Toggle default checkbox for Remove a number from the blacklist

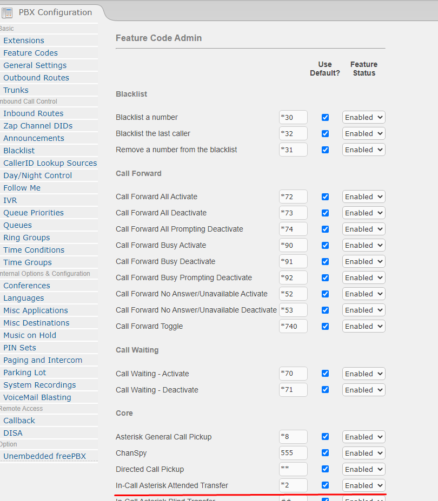click(x=325, y=150)
